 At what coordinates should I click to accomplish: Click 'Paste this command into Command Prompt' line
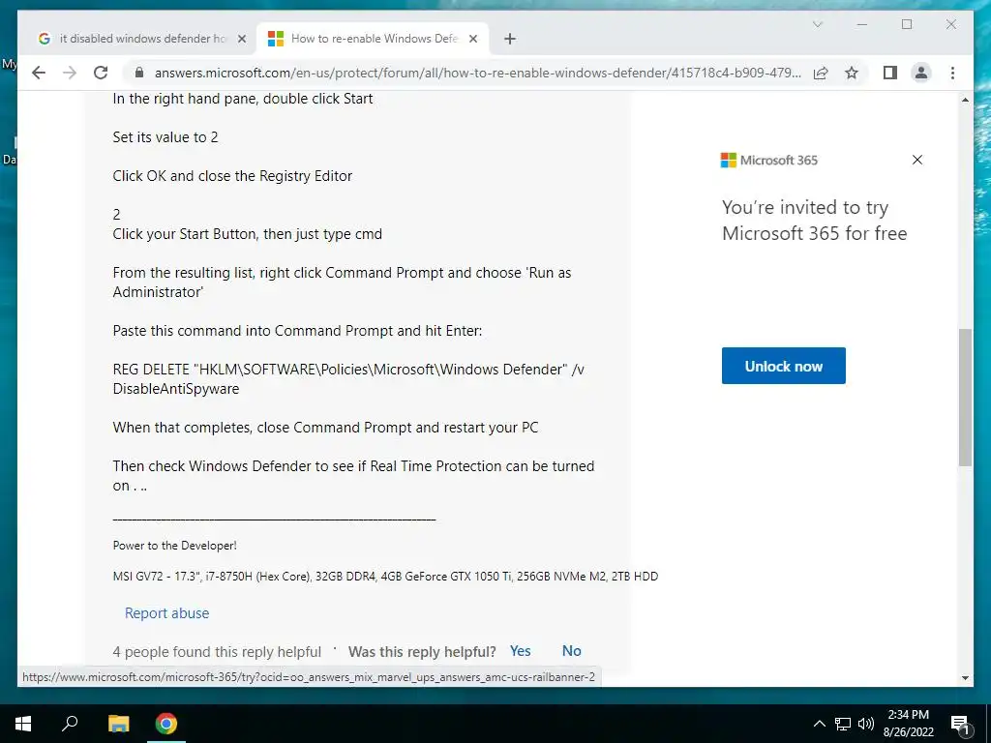click(297, 331)
